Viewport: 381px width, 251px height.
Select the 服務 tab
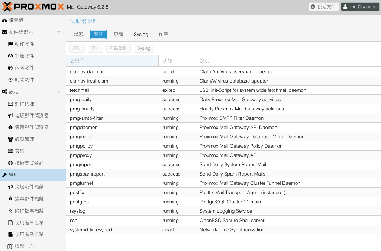(99, 35)
